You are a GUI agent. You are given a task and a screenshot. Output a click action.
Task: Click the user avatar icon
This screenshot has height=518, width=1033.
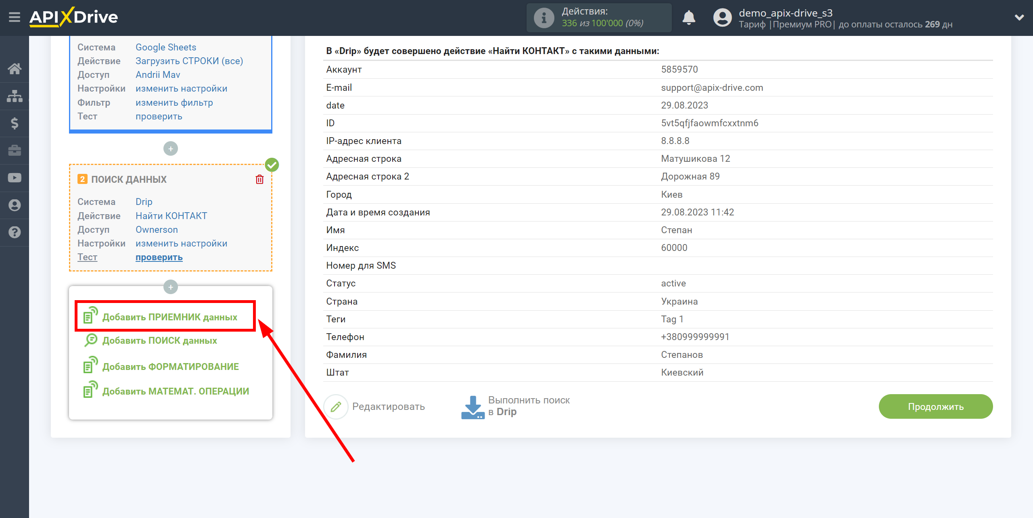722,18
